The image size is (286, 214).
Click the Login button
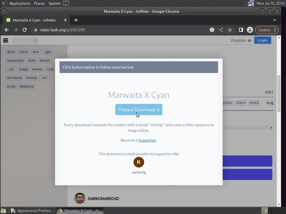tap(263, 40)
